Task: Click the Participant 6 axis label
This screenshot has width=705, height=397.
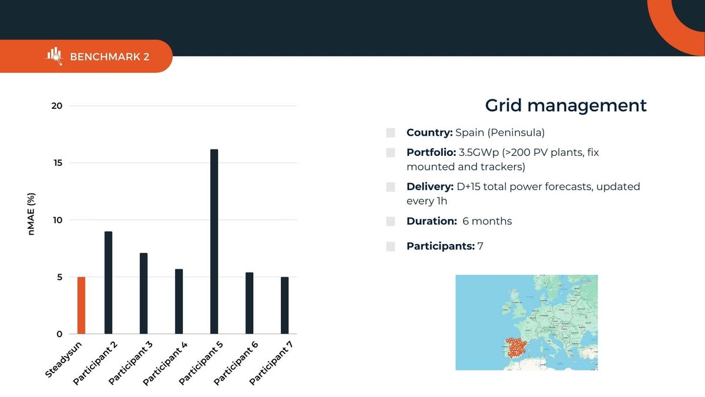Action: [x=236, y=363]
